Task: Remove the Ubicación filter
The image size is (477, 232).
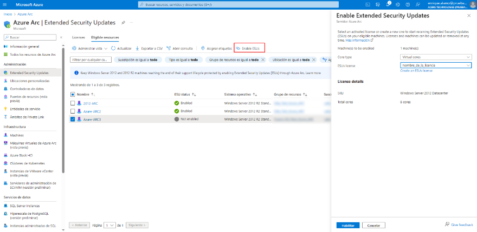Action: (314, 60)
